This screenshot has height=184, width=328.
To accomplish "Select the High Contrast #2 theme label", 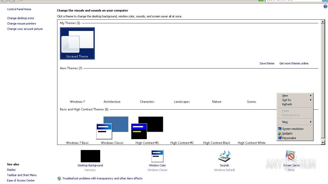I will tap(182, 143).
